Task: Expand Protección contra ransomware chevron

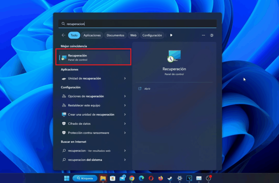Action: tap(125, 133)
